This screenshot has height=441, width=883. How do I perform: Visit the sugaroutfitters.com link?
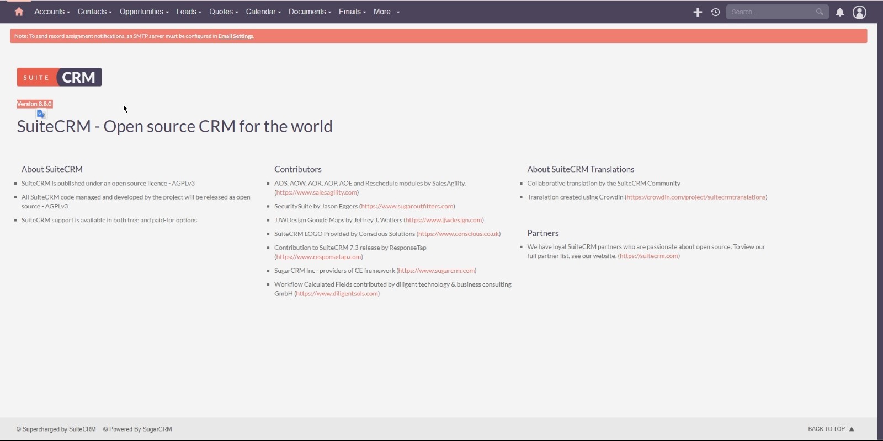[407, 206]
